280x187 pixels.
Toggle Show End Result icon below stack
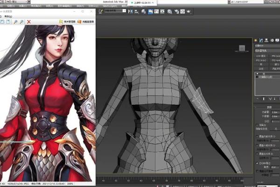click(x=264, y=99)
